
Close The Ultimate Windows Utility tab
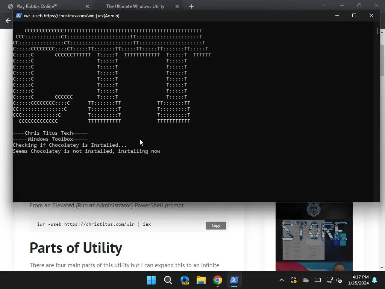177,6
